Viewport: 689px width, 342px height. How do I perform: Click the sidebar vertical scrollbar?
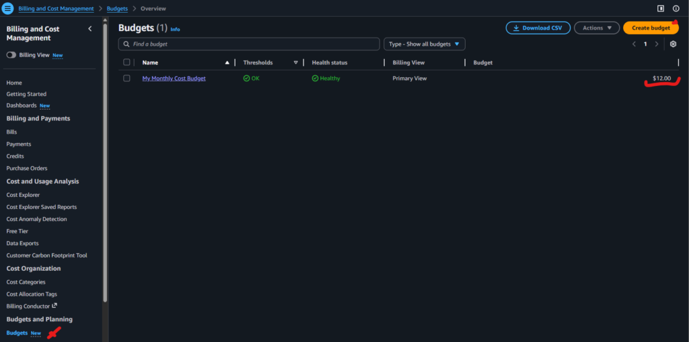[x=105, y=161]
